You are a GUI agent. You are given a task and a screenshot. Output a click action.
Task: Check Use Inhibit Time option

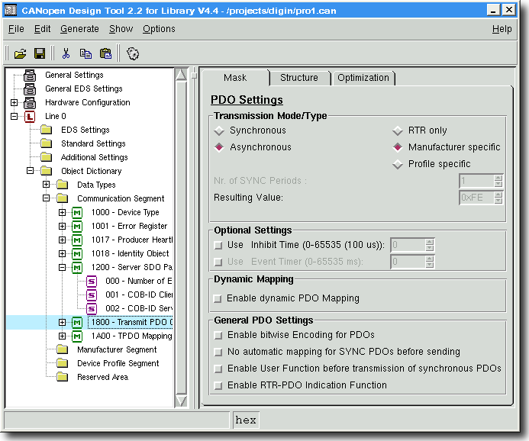click(x=218, y=245)
